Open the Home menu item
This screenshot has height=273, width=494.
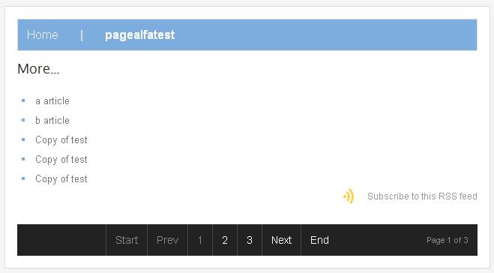tap(42, 34)
